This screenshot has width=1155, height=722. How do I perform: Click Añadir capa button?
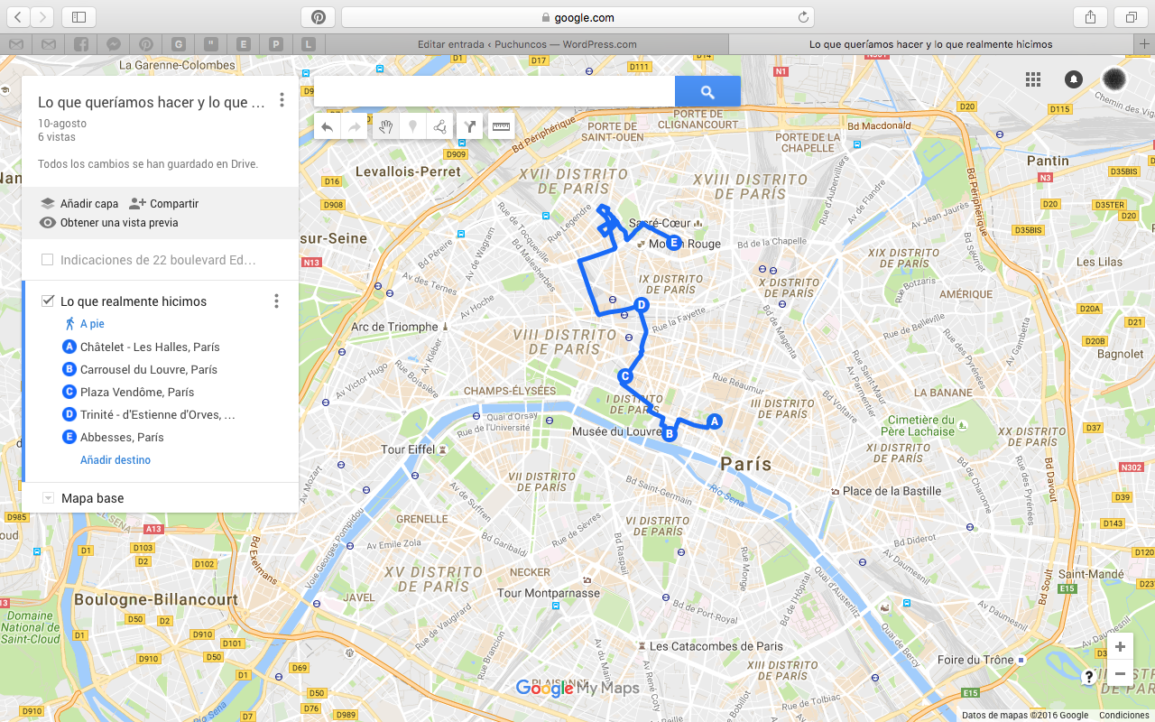click(79, 204)
